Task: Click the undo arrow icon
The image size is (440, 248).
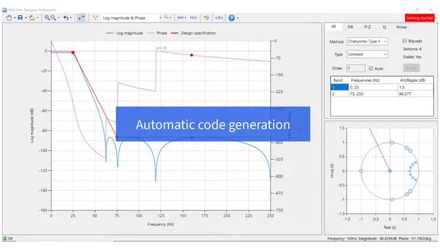Action: (x=66, y=18)
